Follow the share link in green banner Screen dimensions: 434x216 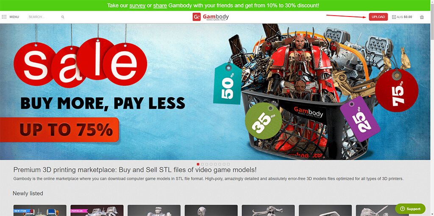(160, 5)
